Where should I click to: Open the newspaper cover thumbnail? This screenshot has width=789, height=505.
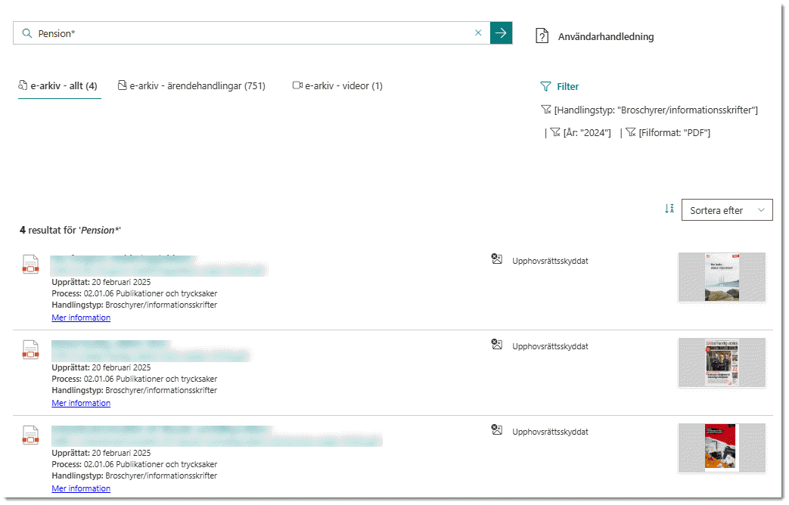(722, 363)
